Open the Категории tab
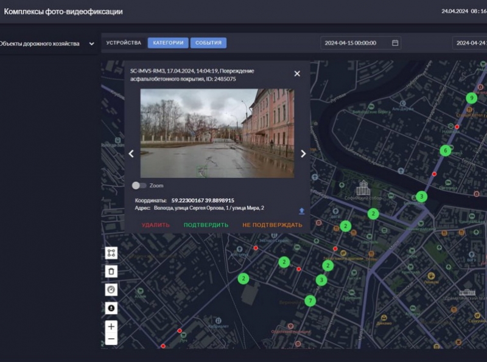 167,43
